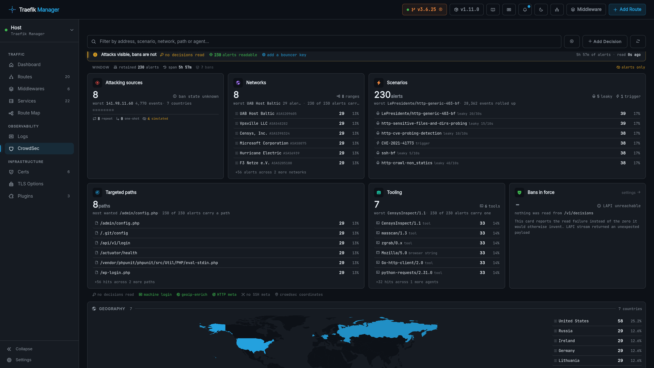Click the Middlewares layers icon in sidebar
Viewport: 654px width, 368px height.
click(11, 89)
